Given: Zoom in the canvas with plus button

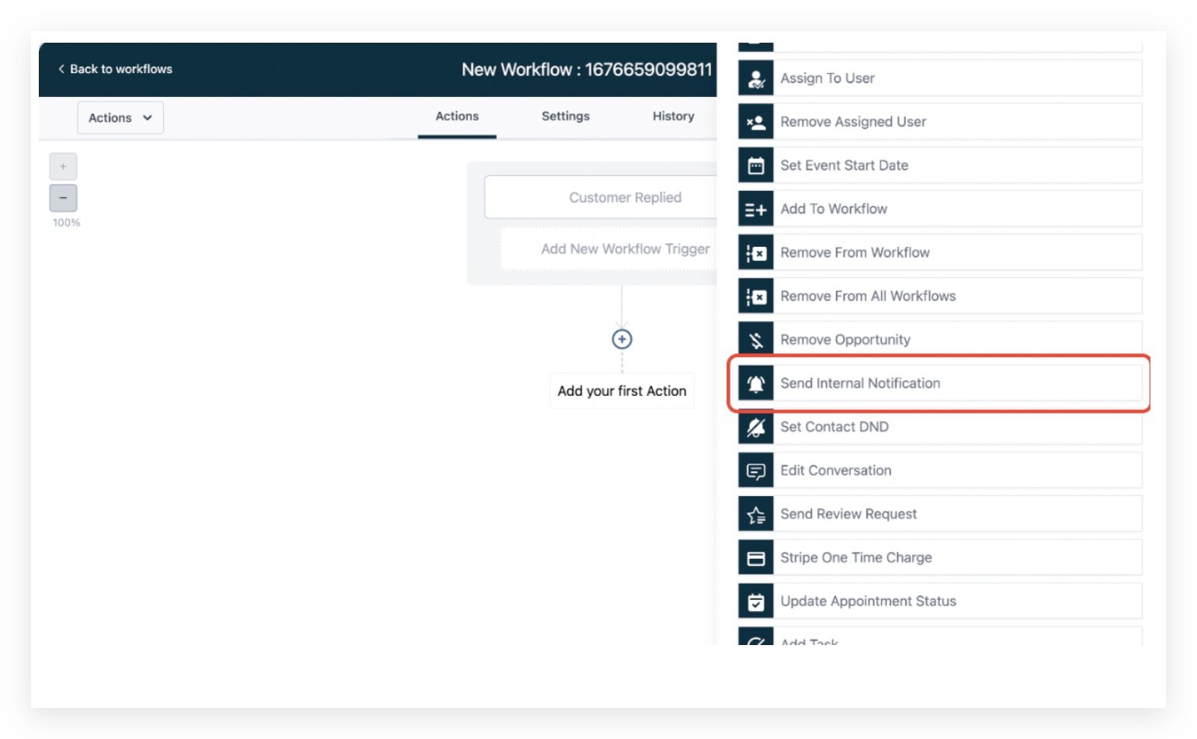Looking at the screenshot, I should (64, 167).
